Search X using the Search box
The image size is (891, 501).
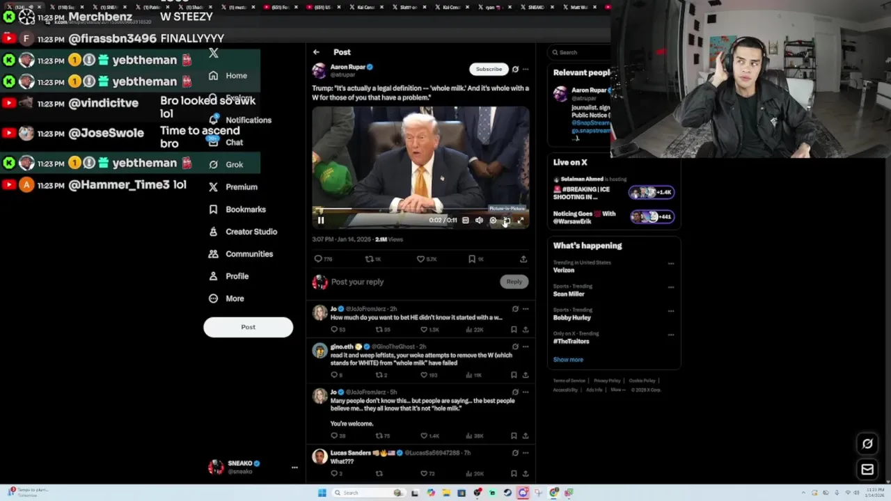[578, 52]
